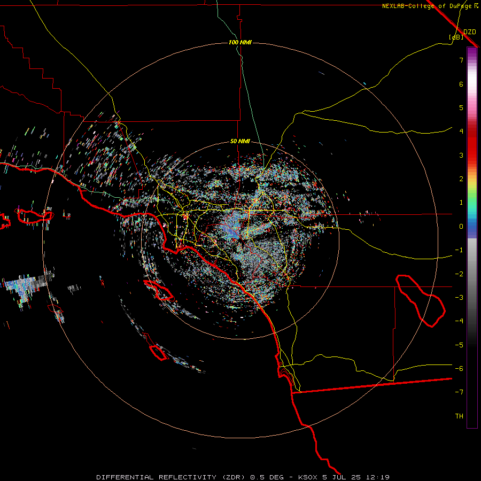
Task: Click the "5" value on the color scale
Action: pyautogui.click(x=461, y=107)
